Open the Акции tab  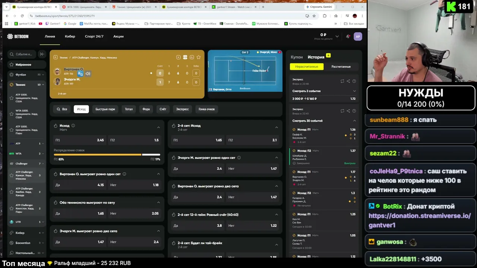[119, 36]
